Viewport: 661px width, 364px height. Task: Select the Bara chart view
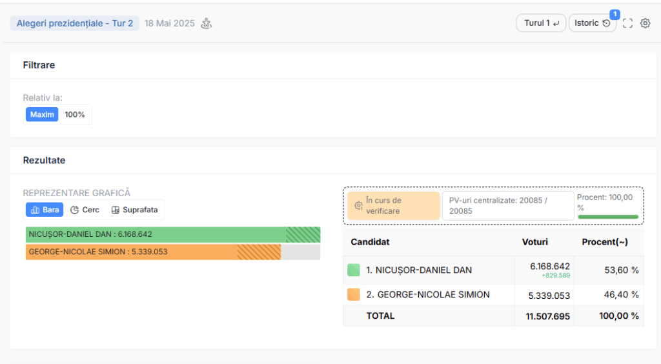pyautogui.click(x=45, y=210)
